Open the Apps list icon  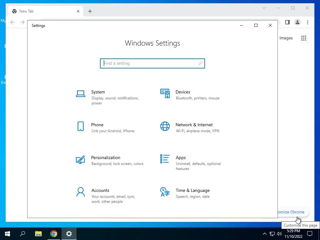point(165,159)
